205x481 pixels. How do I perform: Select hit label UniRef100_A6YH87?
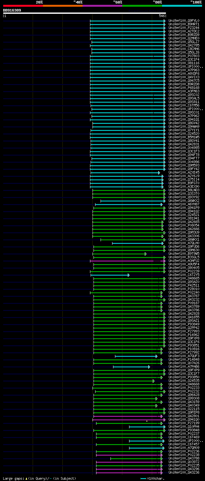(184, 204)
